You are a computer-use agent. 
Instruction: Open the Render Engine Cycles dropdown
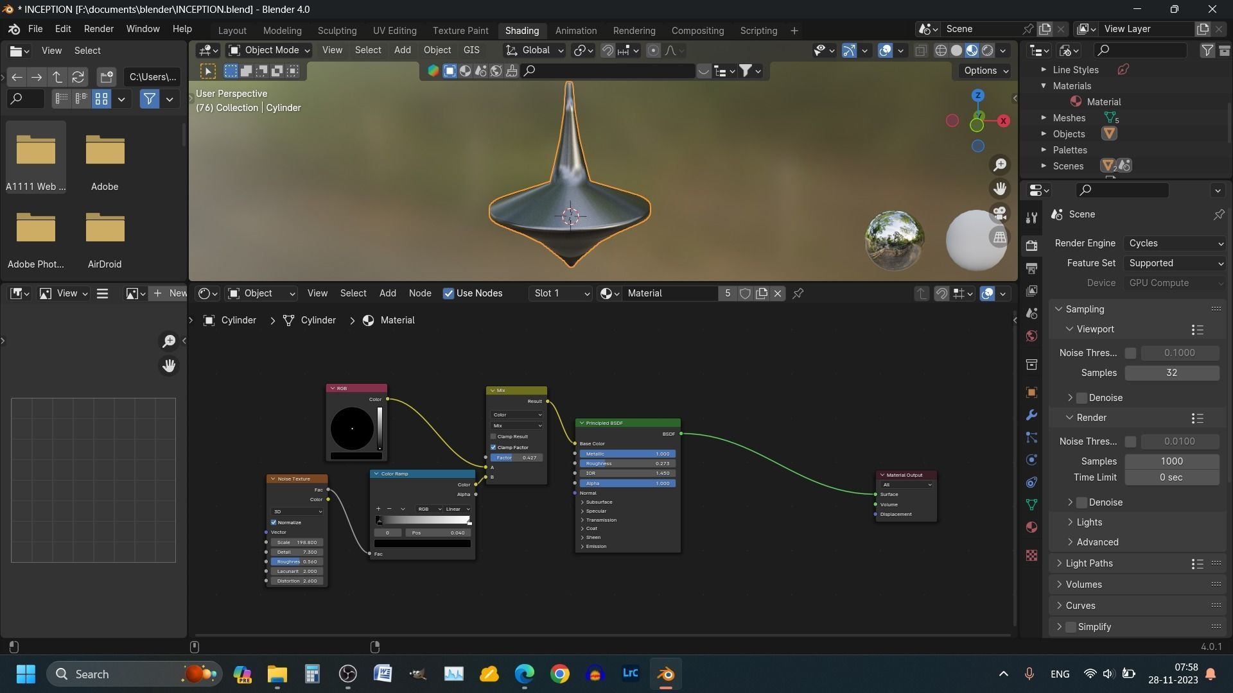pyautogui.click(x=1175, y=243)
